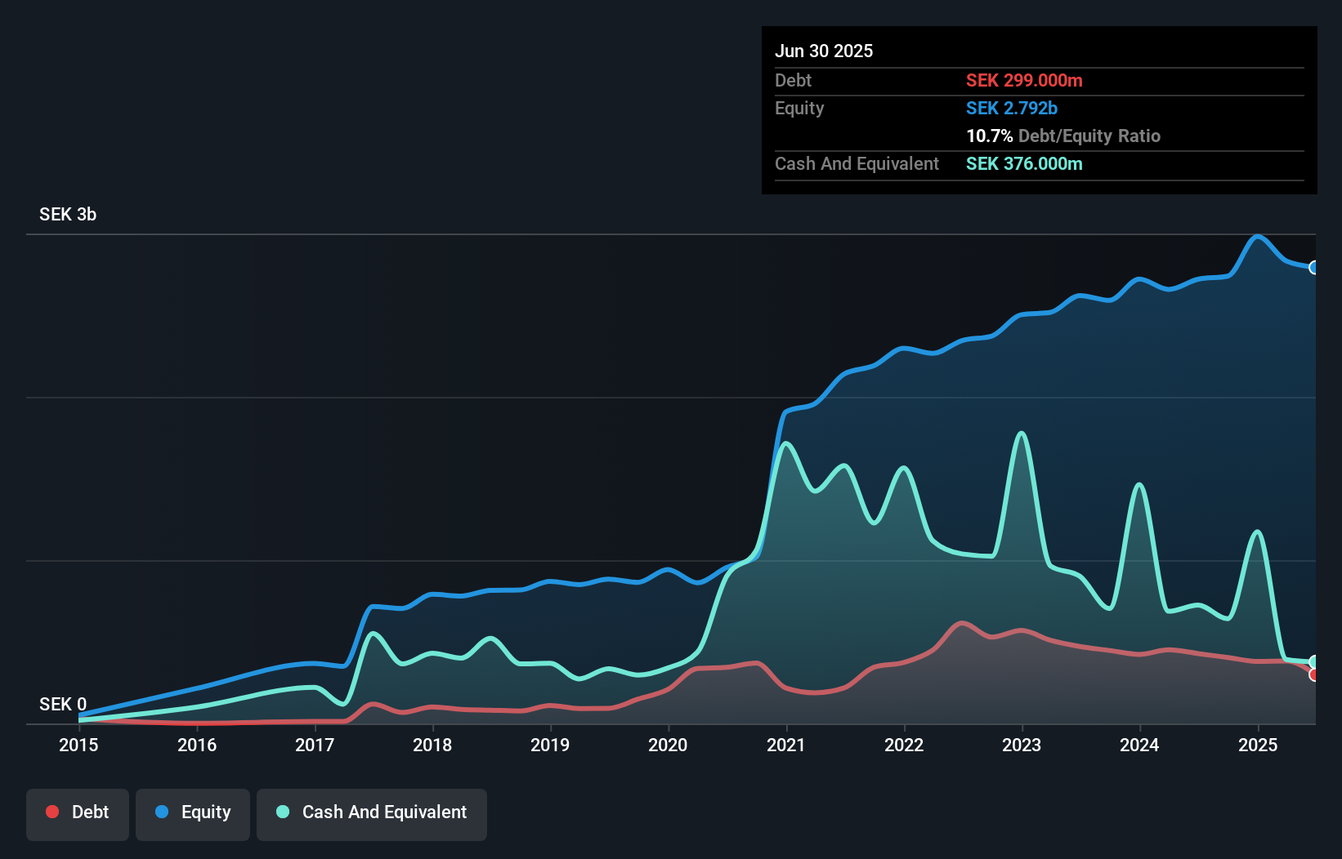Select the 2020 year label on the axis

pyautogui.click(x=667, y=745)
